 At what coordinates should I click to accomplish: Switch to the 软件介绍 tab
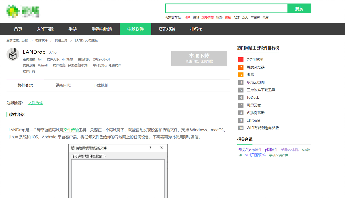coord(25,85)
